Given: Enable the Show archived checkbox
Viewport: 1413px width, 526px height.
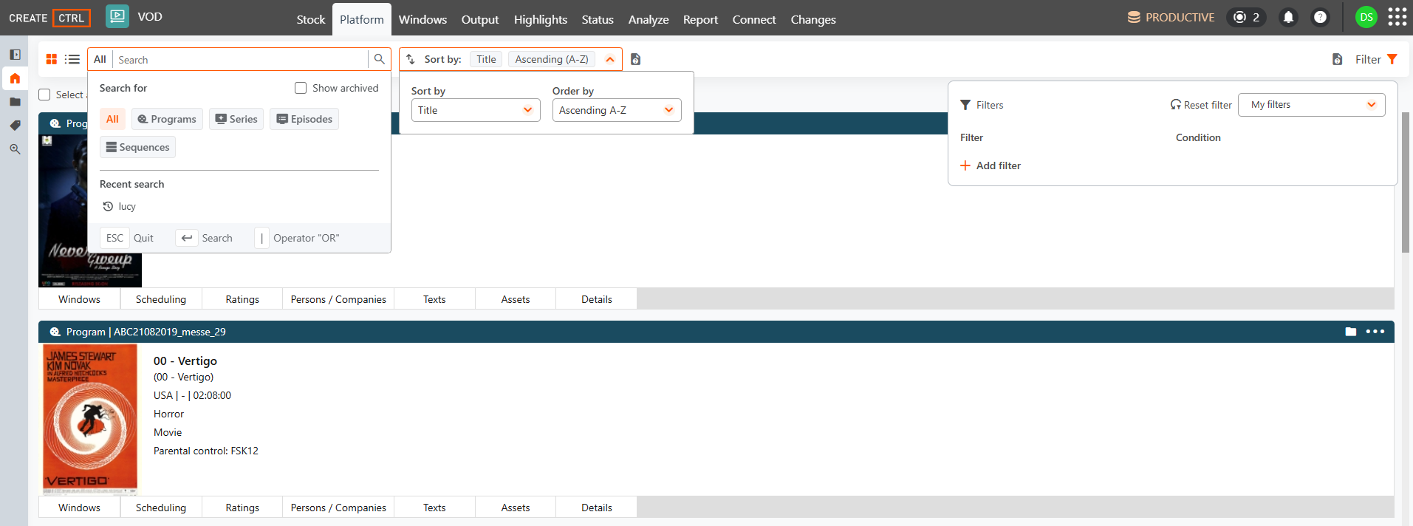Looking at the screenshot, I should coord(301,88).
